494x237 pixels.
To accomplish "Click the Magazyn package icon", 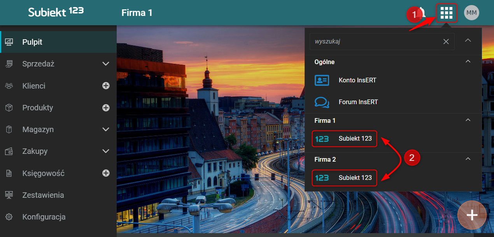I will coord(9,129).
